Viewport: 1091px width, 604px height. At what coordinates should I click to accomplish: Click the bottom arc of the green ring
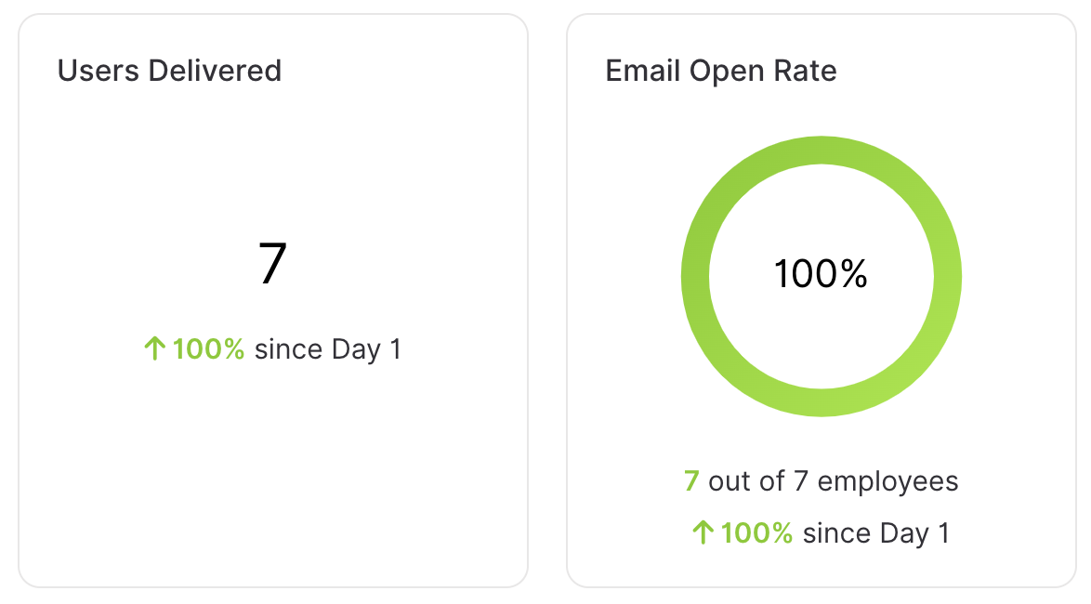821,403
